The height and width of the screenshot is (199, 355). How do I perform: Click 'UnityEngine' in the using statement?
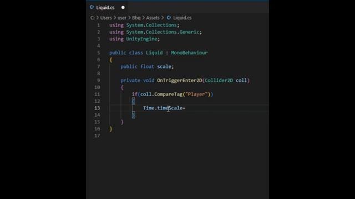[x=141, y=39]
